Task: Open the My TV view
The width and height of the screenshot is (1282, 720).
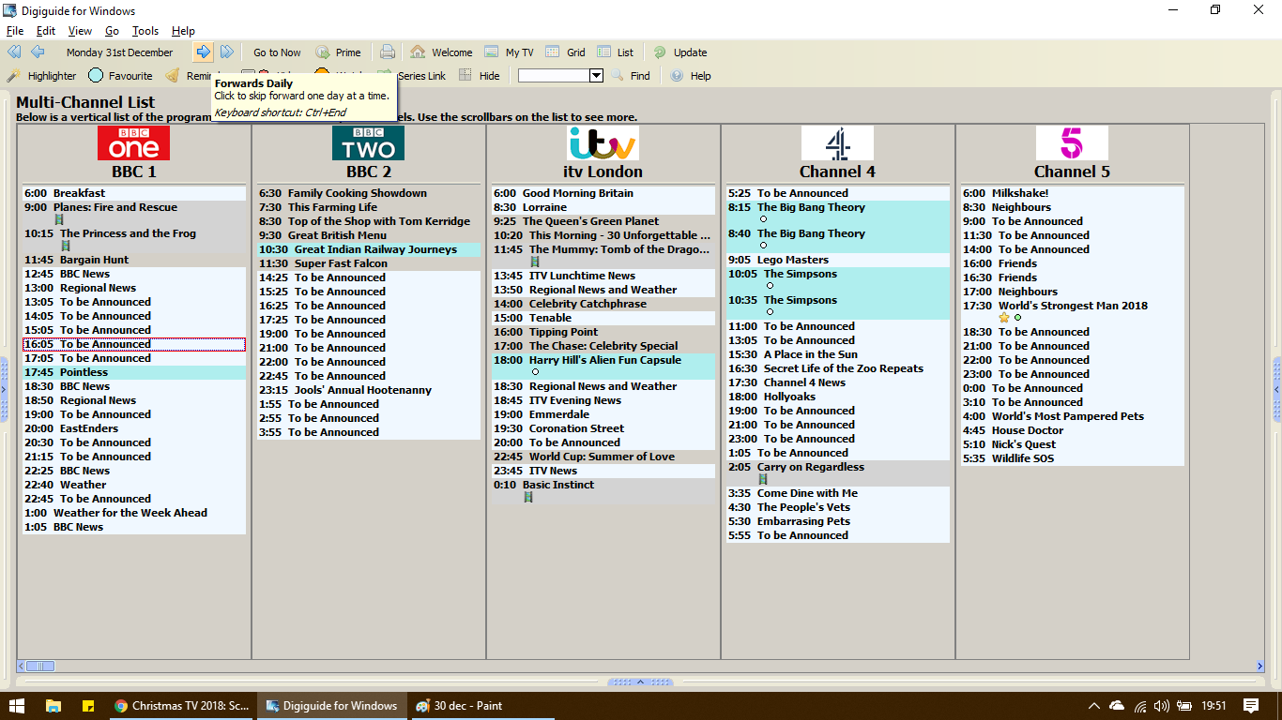Action: click(x=509, y=52)
